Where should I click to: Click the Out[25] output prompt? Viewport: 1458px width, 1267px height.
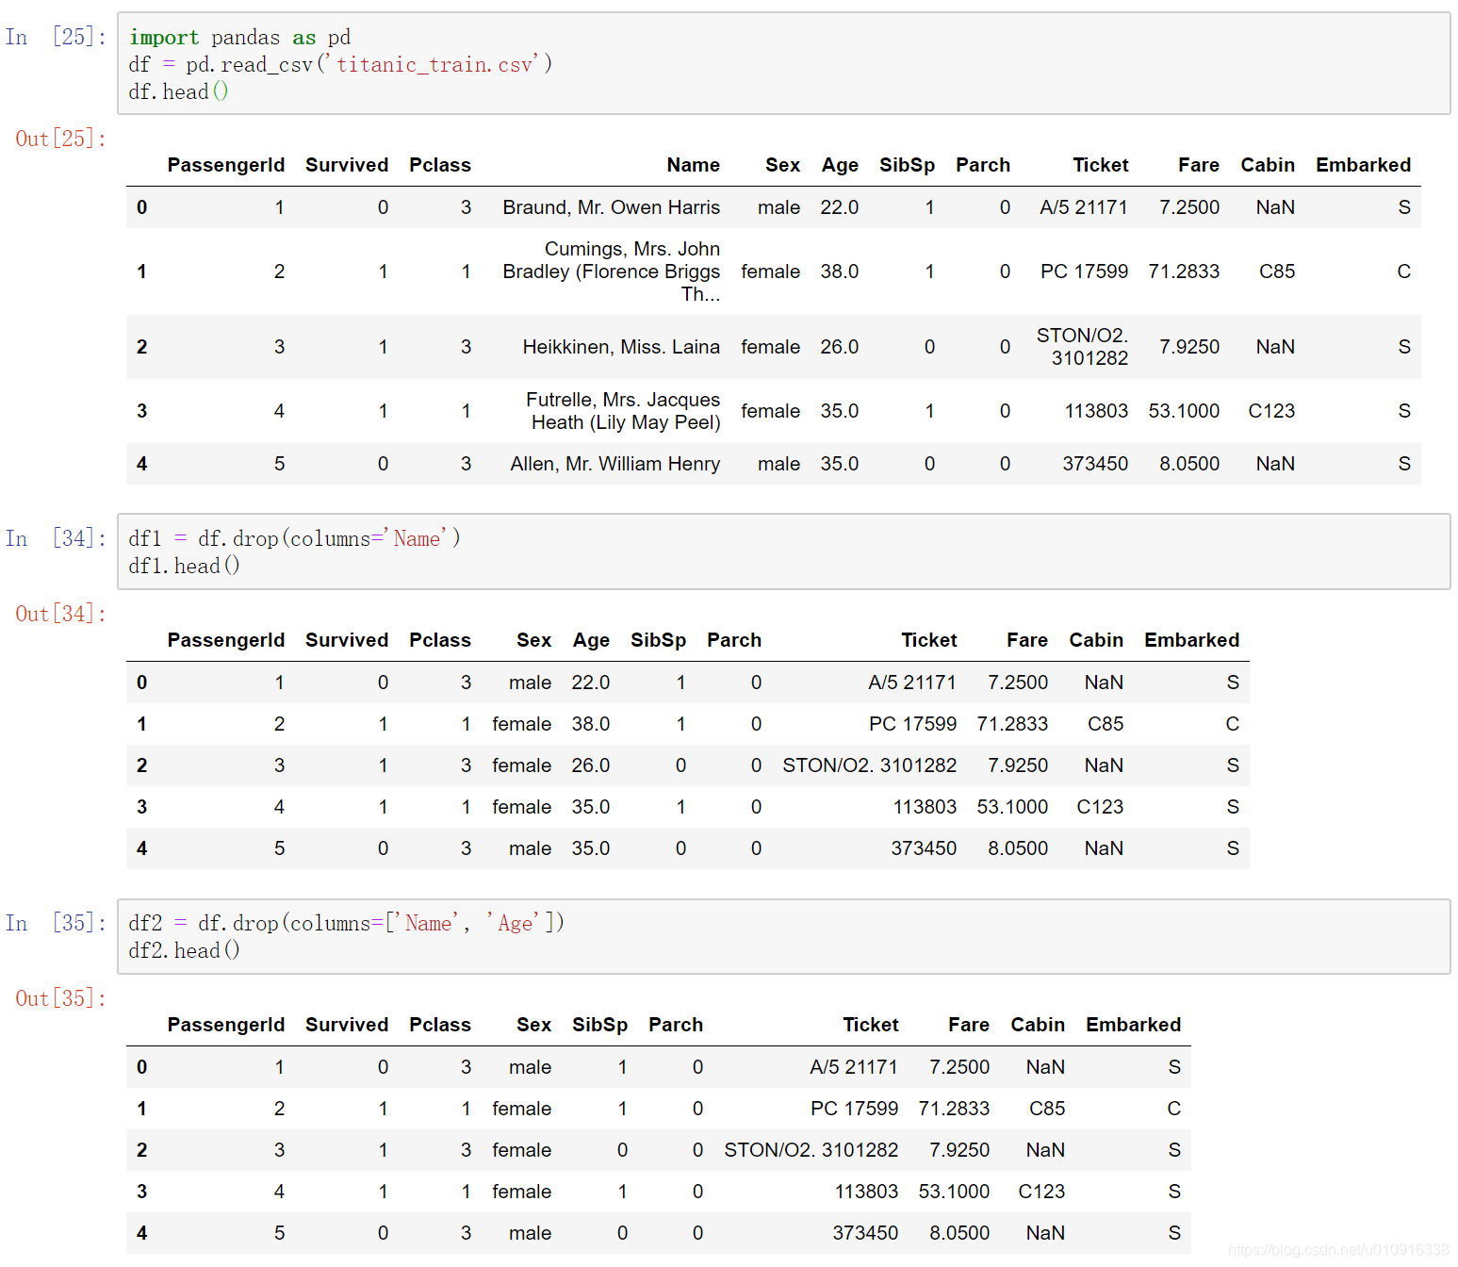[x=60, y=139]
